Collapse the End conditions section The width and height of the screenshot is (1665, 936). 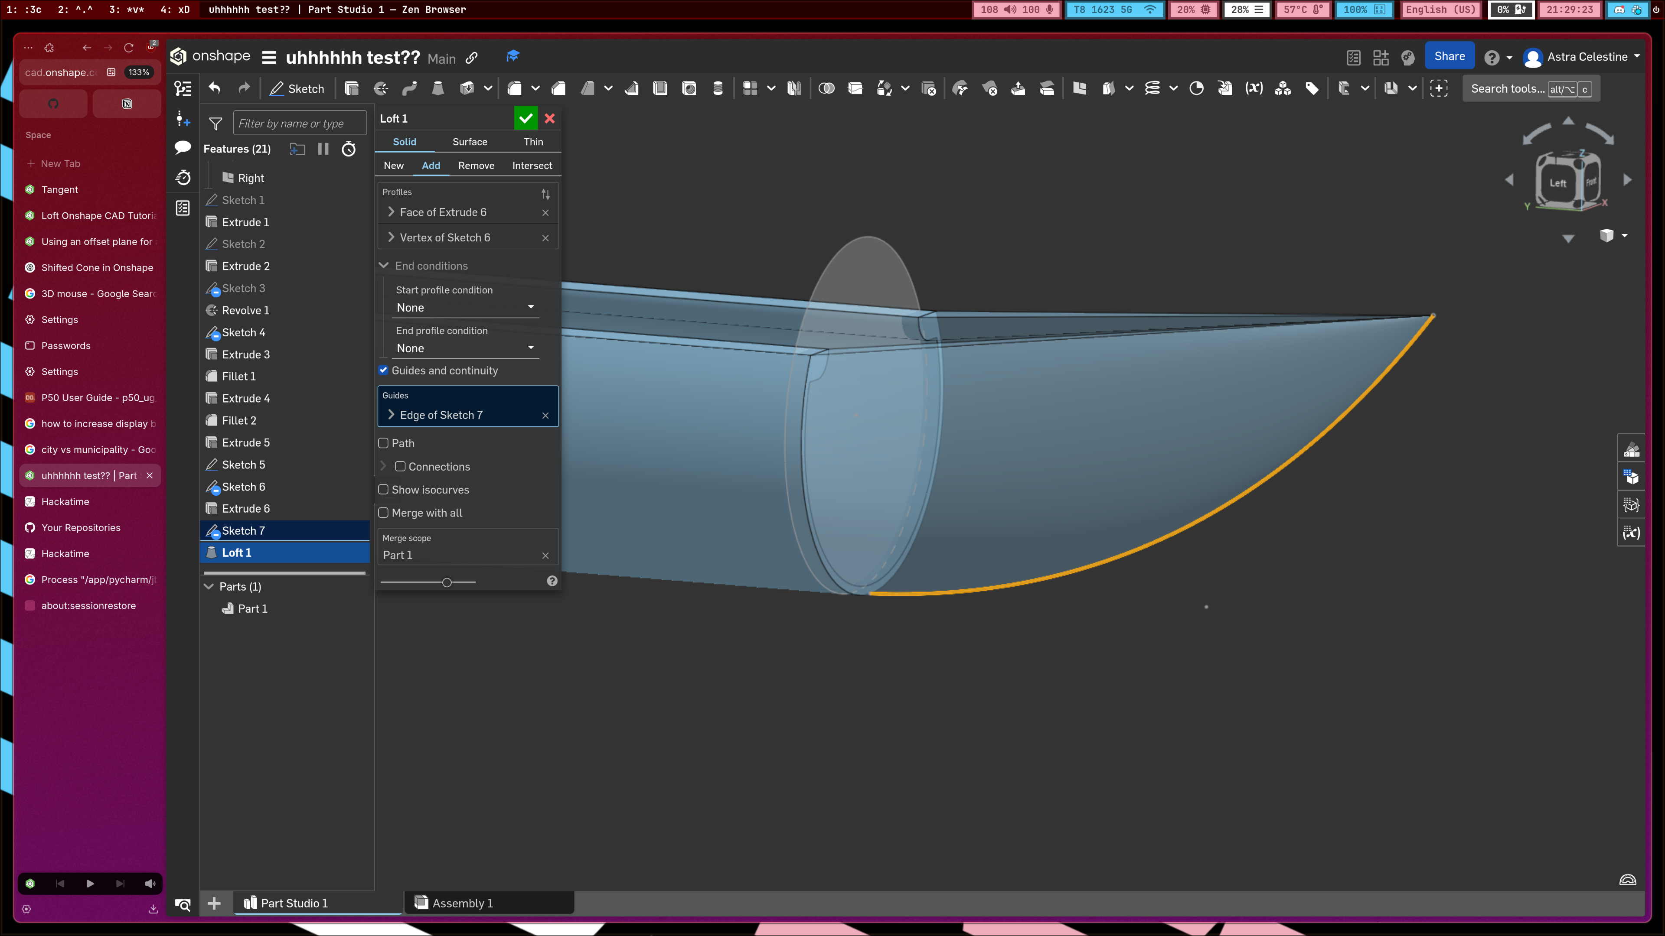384,266
